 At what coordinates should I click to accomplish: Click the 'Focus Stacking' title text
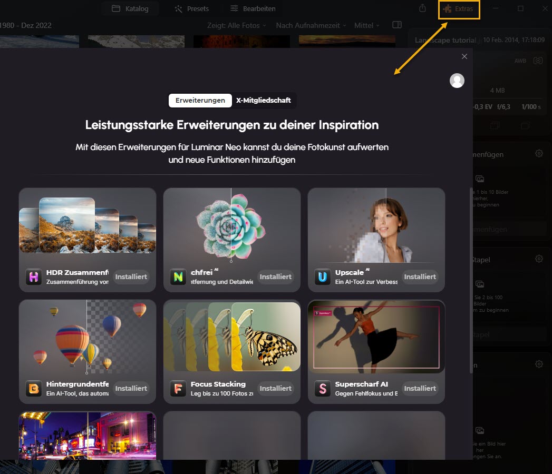tap(218, 384)
